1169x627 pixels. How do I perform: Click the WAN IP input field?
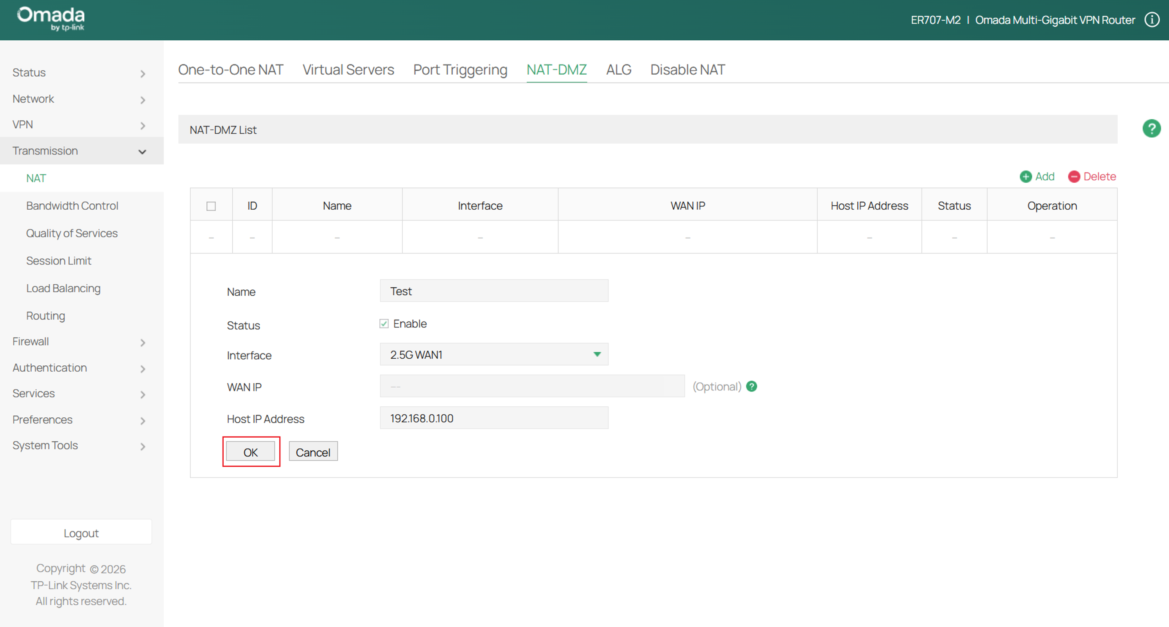click(532, 386)
